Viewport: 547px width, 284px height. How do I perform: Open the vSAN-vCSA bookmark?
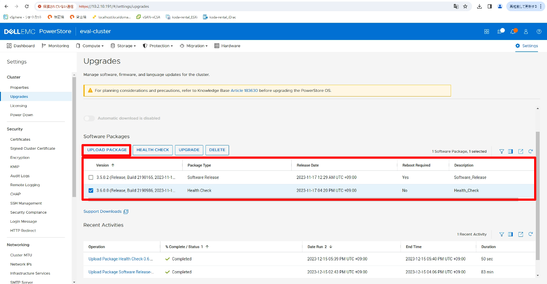(x=148, y=17)
